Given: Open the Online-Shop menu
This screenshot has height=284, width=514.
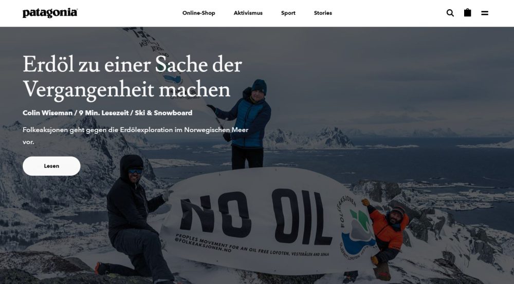Looking at the screenshot, I should [x=198, y=13].
